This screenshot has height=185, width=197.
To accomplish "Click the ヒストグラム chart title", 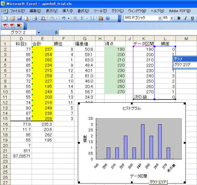I will point(132,108).
